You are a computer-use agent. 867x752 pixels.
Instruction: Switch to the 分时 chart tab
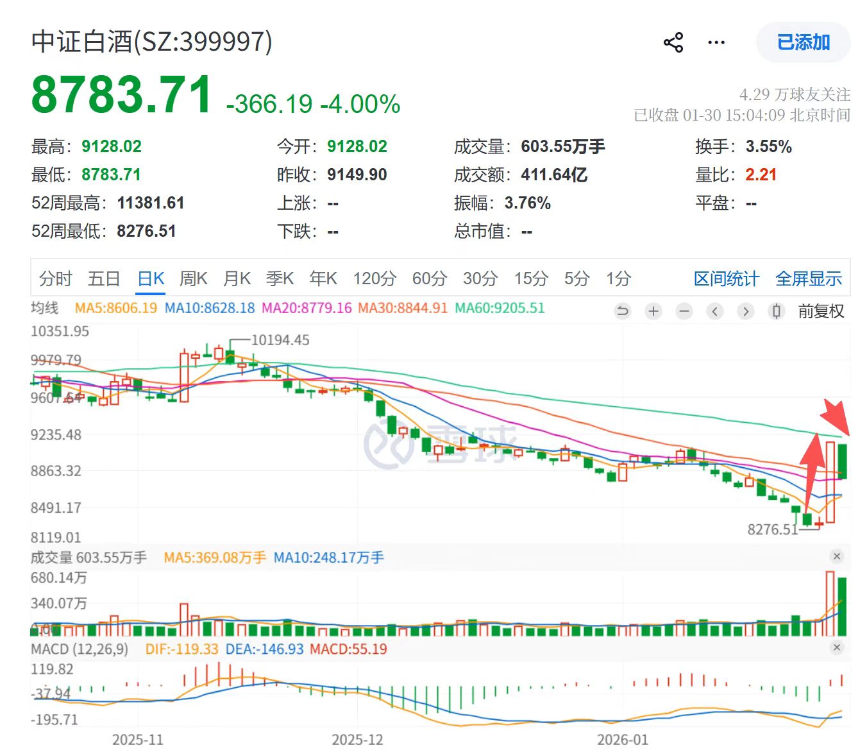[55, 278]
